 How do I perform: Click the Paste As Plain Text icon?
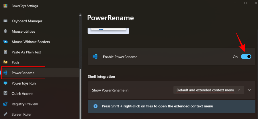(5, 52)
